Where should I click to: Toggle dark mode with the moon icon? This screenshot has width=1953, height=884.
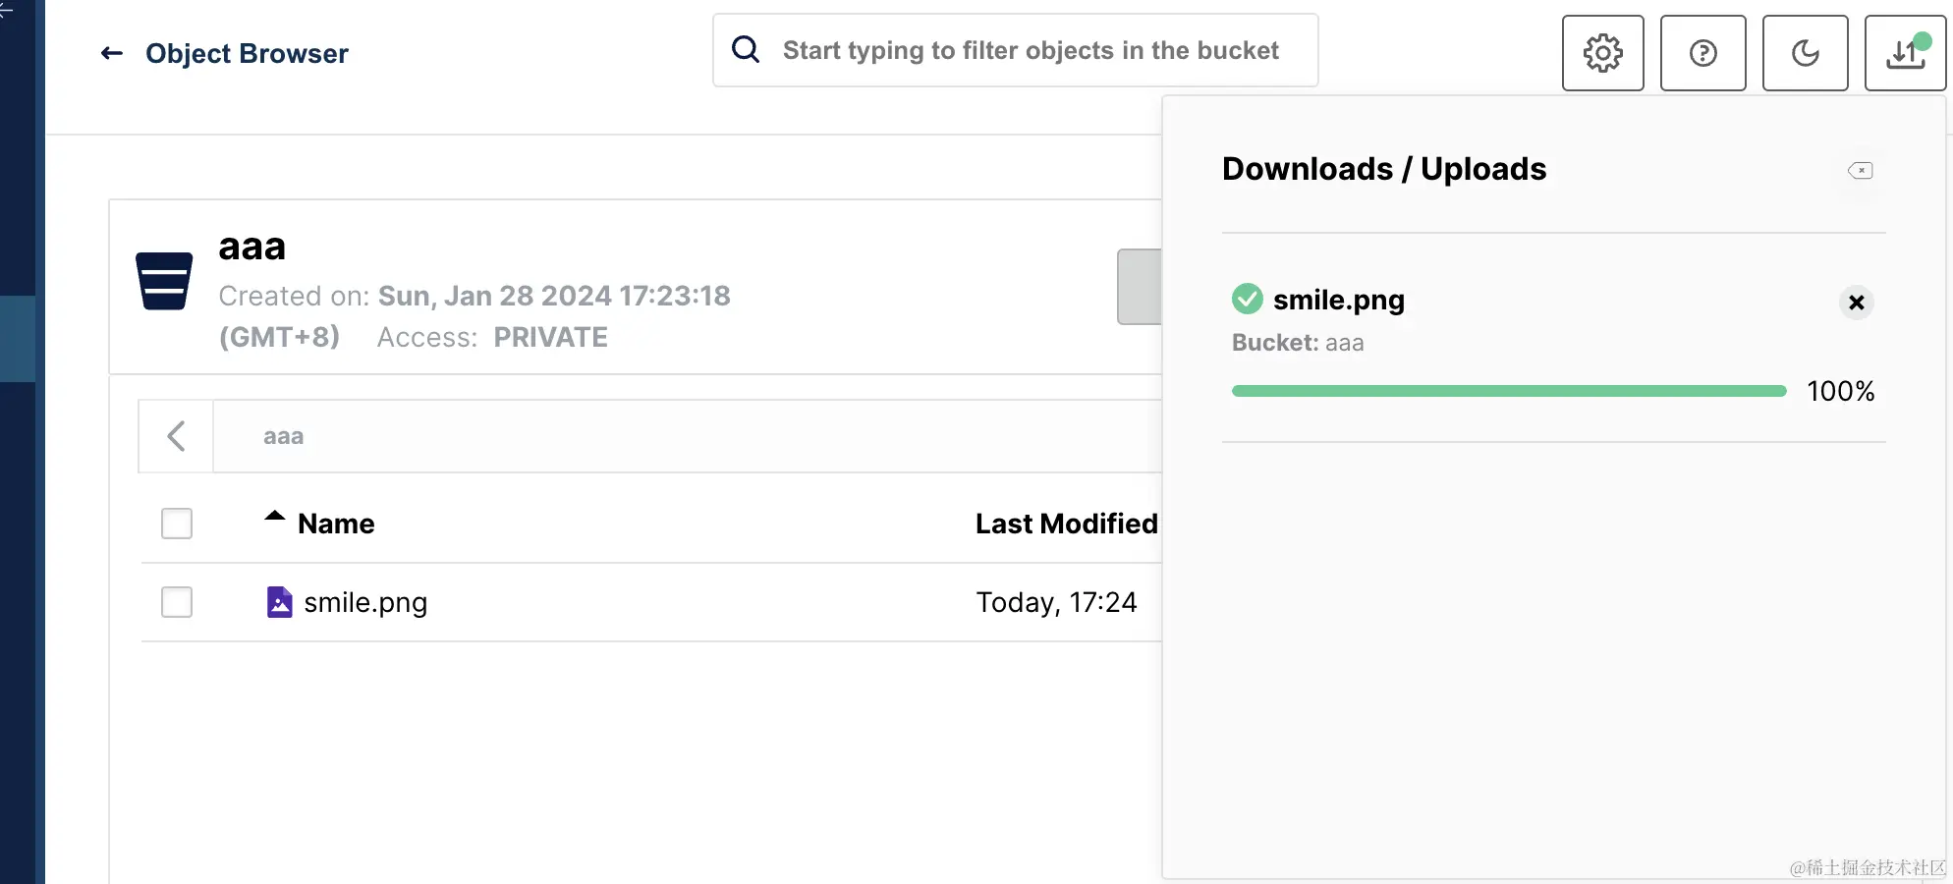(1806, 53)
